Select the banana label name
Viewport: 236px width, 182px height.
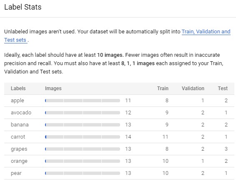coord(20,125)
